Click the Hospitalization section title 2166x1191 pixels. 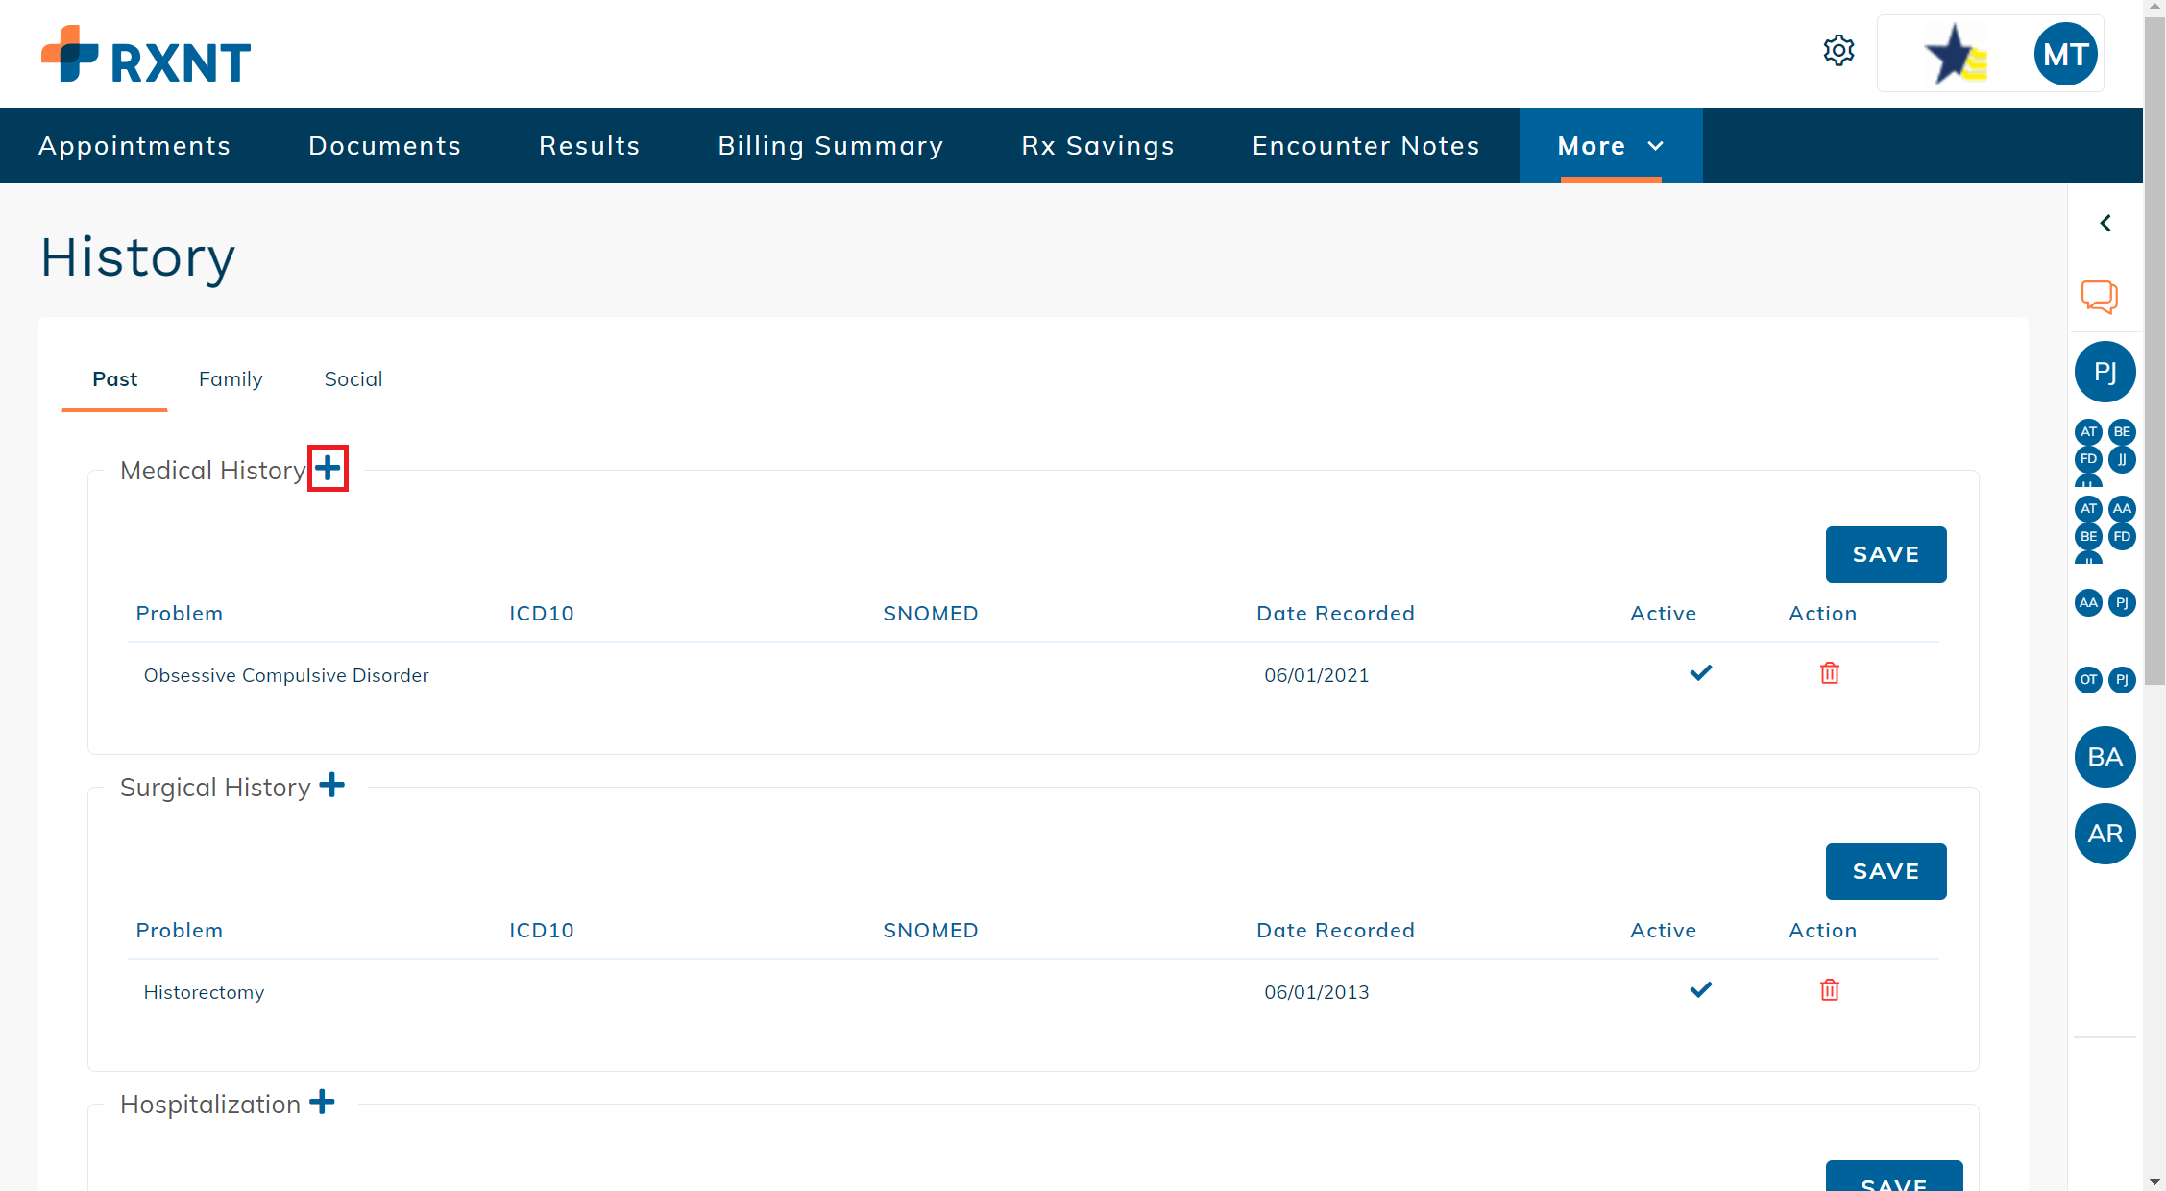click(210, 1105)
